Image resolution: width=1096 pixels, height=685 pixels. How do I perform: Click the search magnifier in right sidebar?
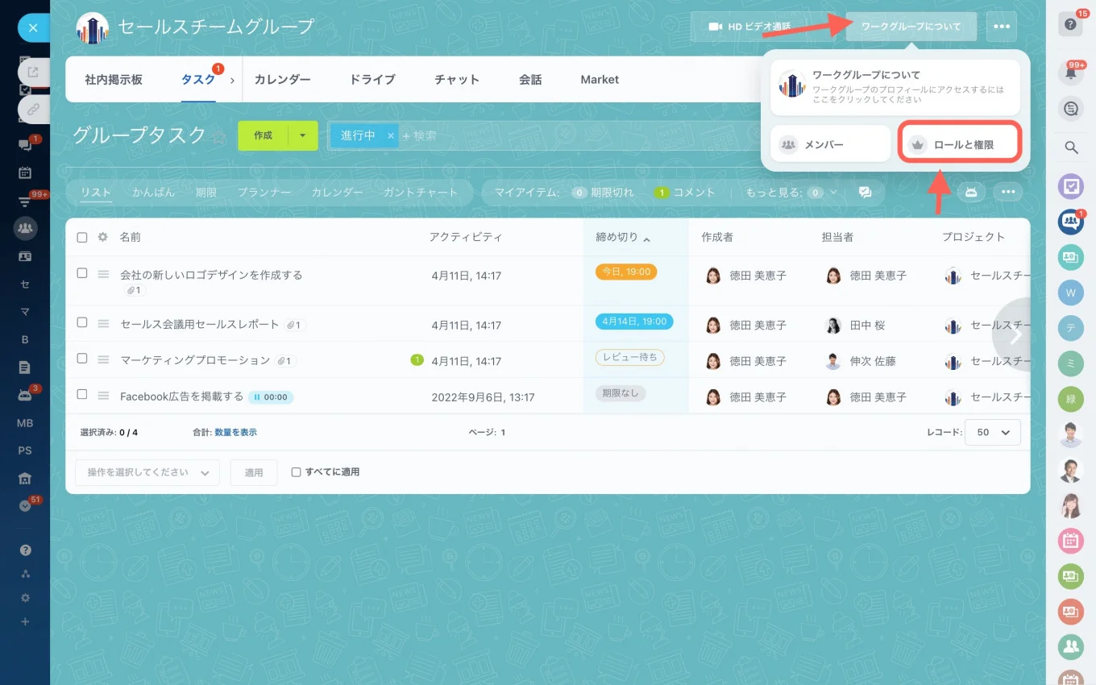point(1071,147)
